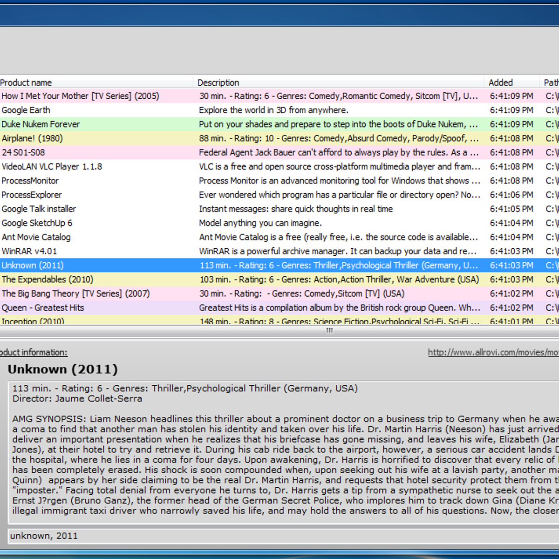Click the '6:41:06 PM' added time

[511, 195]
